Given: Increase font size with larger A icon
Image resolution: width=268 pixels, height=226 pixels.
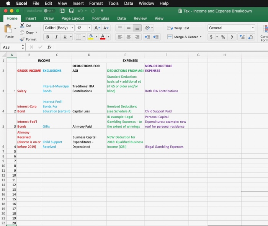Looking at the screenshot, I should 97,28.
